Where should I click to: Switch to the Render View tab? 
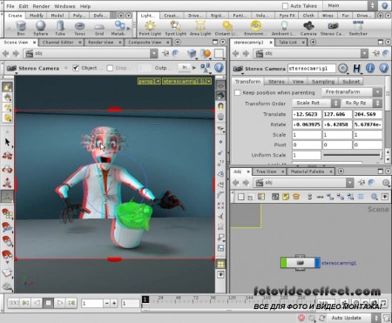click(x=101, y=43)
